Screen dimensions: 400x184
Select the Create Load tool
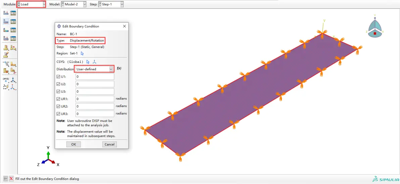6,13
